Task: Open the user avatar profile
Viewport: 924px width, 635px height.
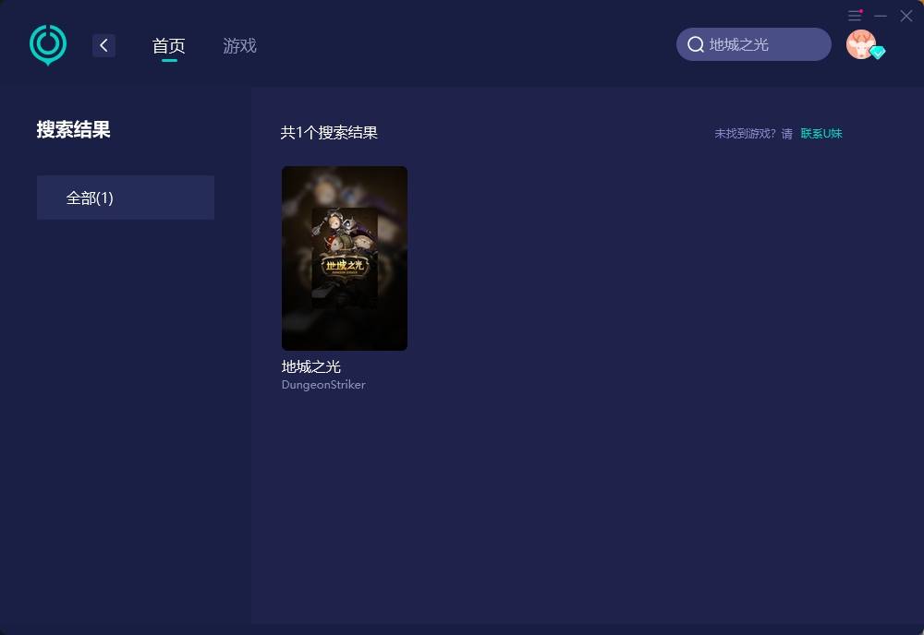Action: coord(861,44)
